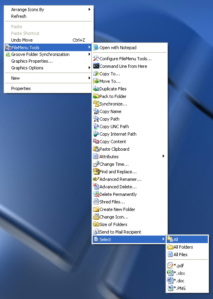Select All Folders in the Select submenu
The height and width of the screenshot is (299, 213).
point(187,247)
